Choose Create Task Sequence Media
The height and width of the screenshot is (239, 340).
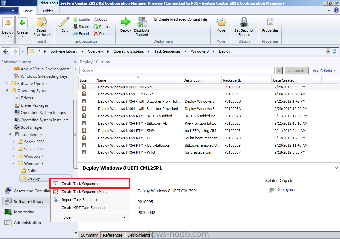pos(90,192)
